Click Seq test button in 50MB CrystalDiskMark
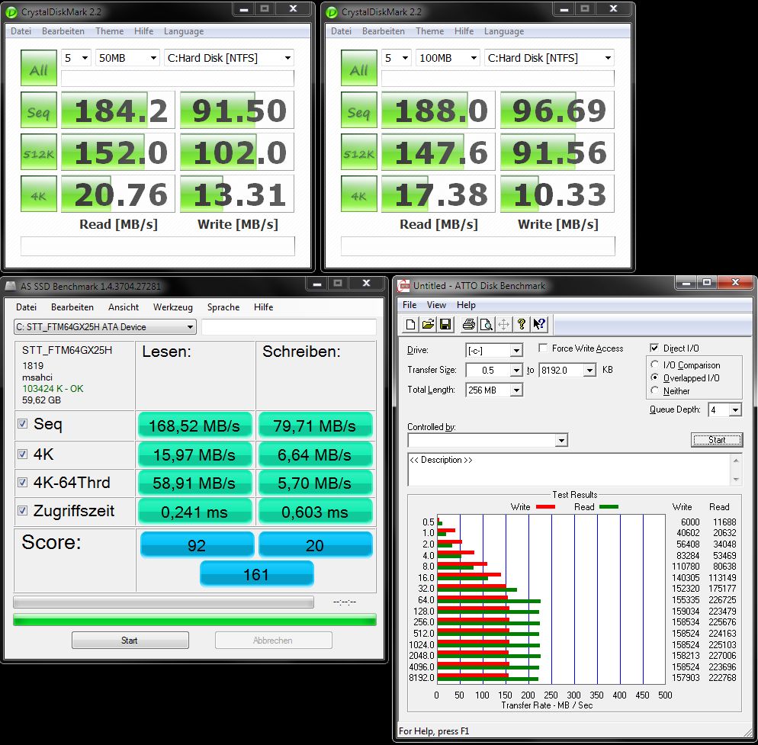Screen dimensions: 758x745 pyautogui.click(x=39, y=111)
